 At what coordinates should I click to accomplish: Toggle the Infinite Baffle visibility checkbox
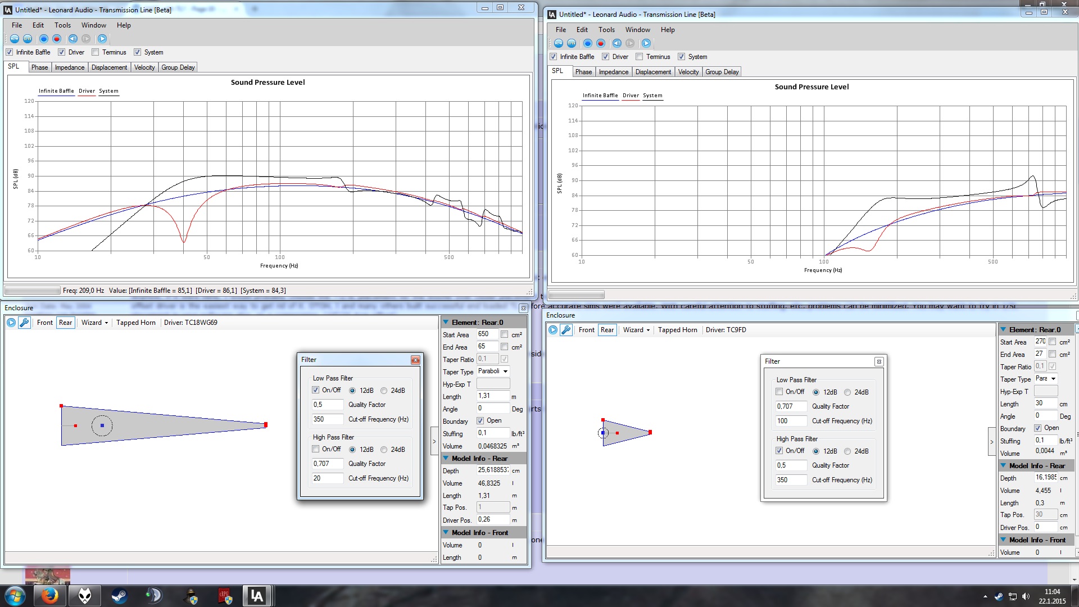click(10, 52)
